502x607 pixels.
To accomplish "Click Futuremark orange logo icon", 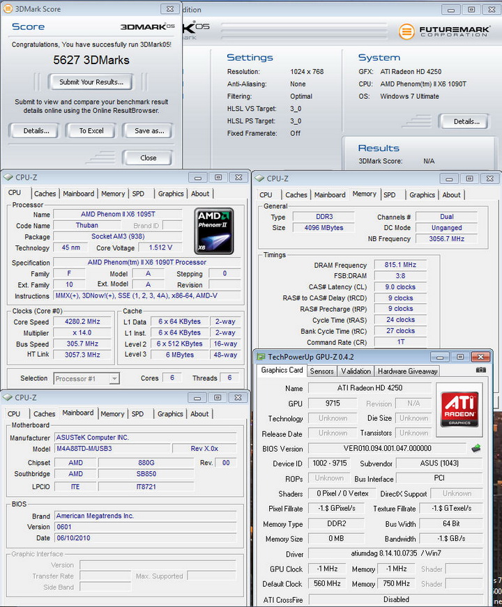I will point(406,31).
